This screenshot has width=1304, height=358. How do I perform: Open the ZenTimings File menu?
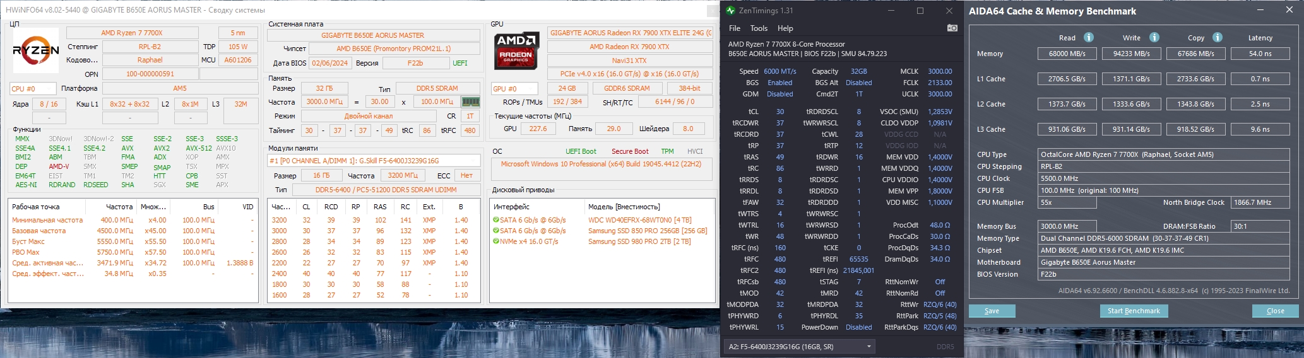(735, 28)
